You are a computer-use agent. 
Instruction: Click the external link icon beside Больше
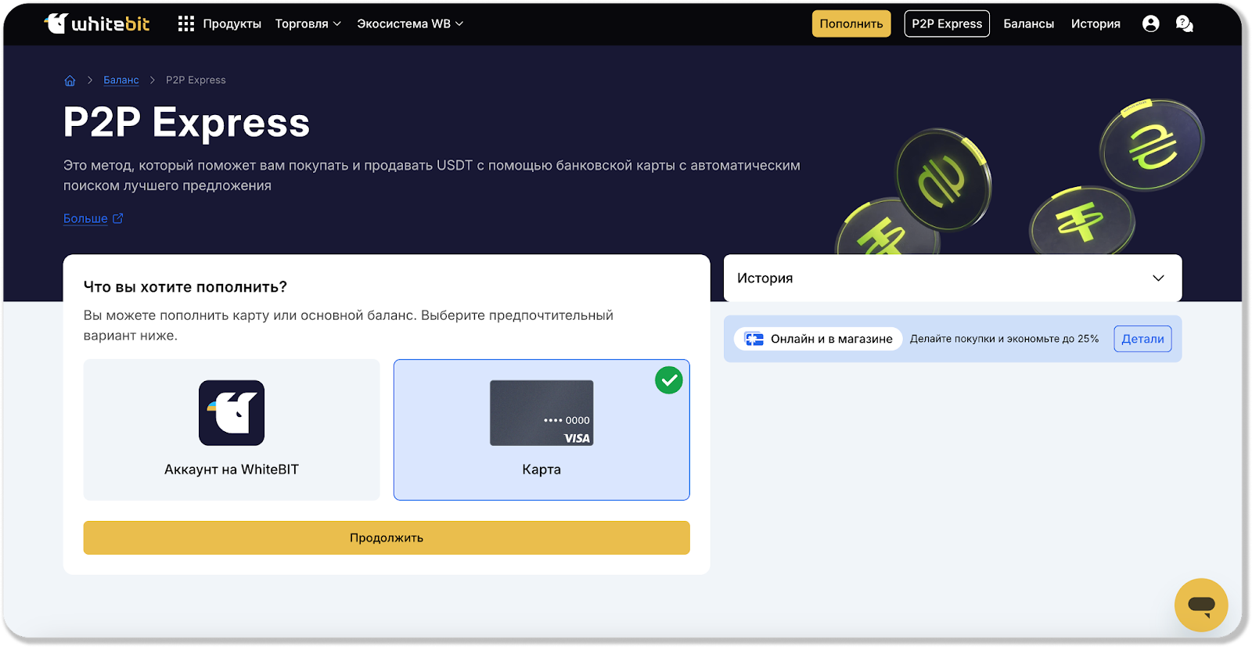118,218
